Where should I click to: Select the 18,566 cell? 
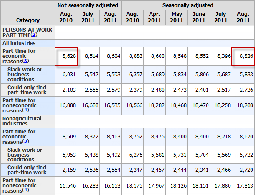tap(132, 105)
